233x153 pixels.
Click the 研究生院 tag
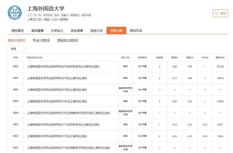[48, 15]
